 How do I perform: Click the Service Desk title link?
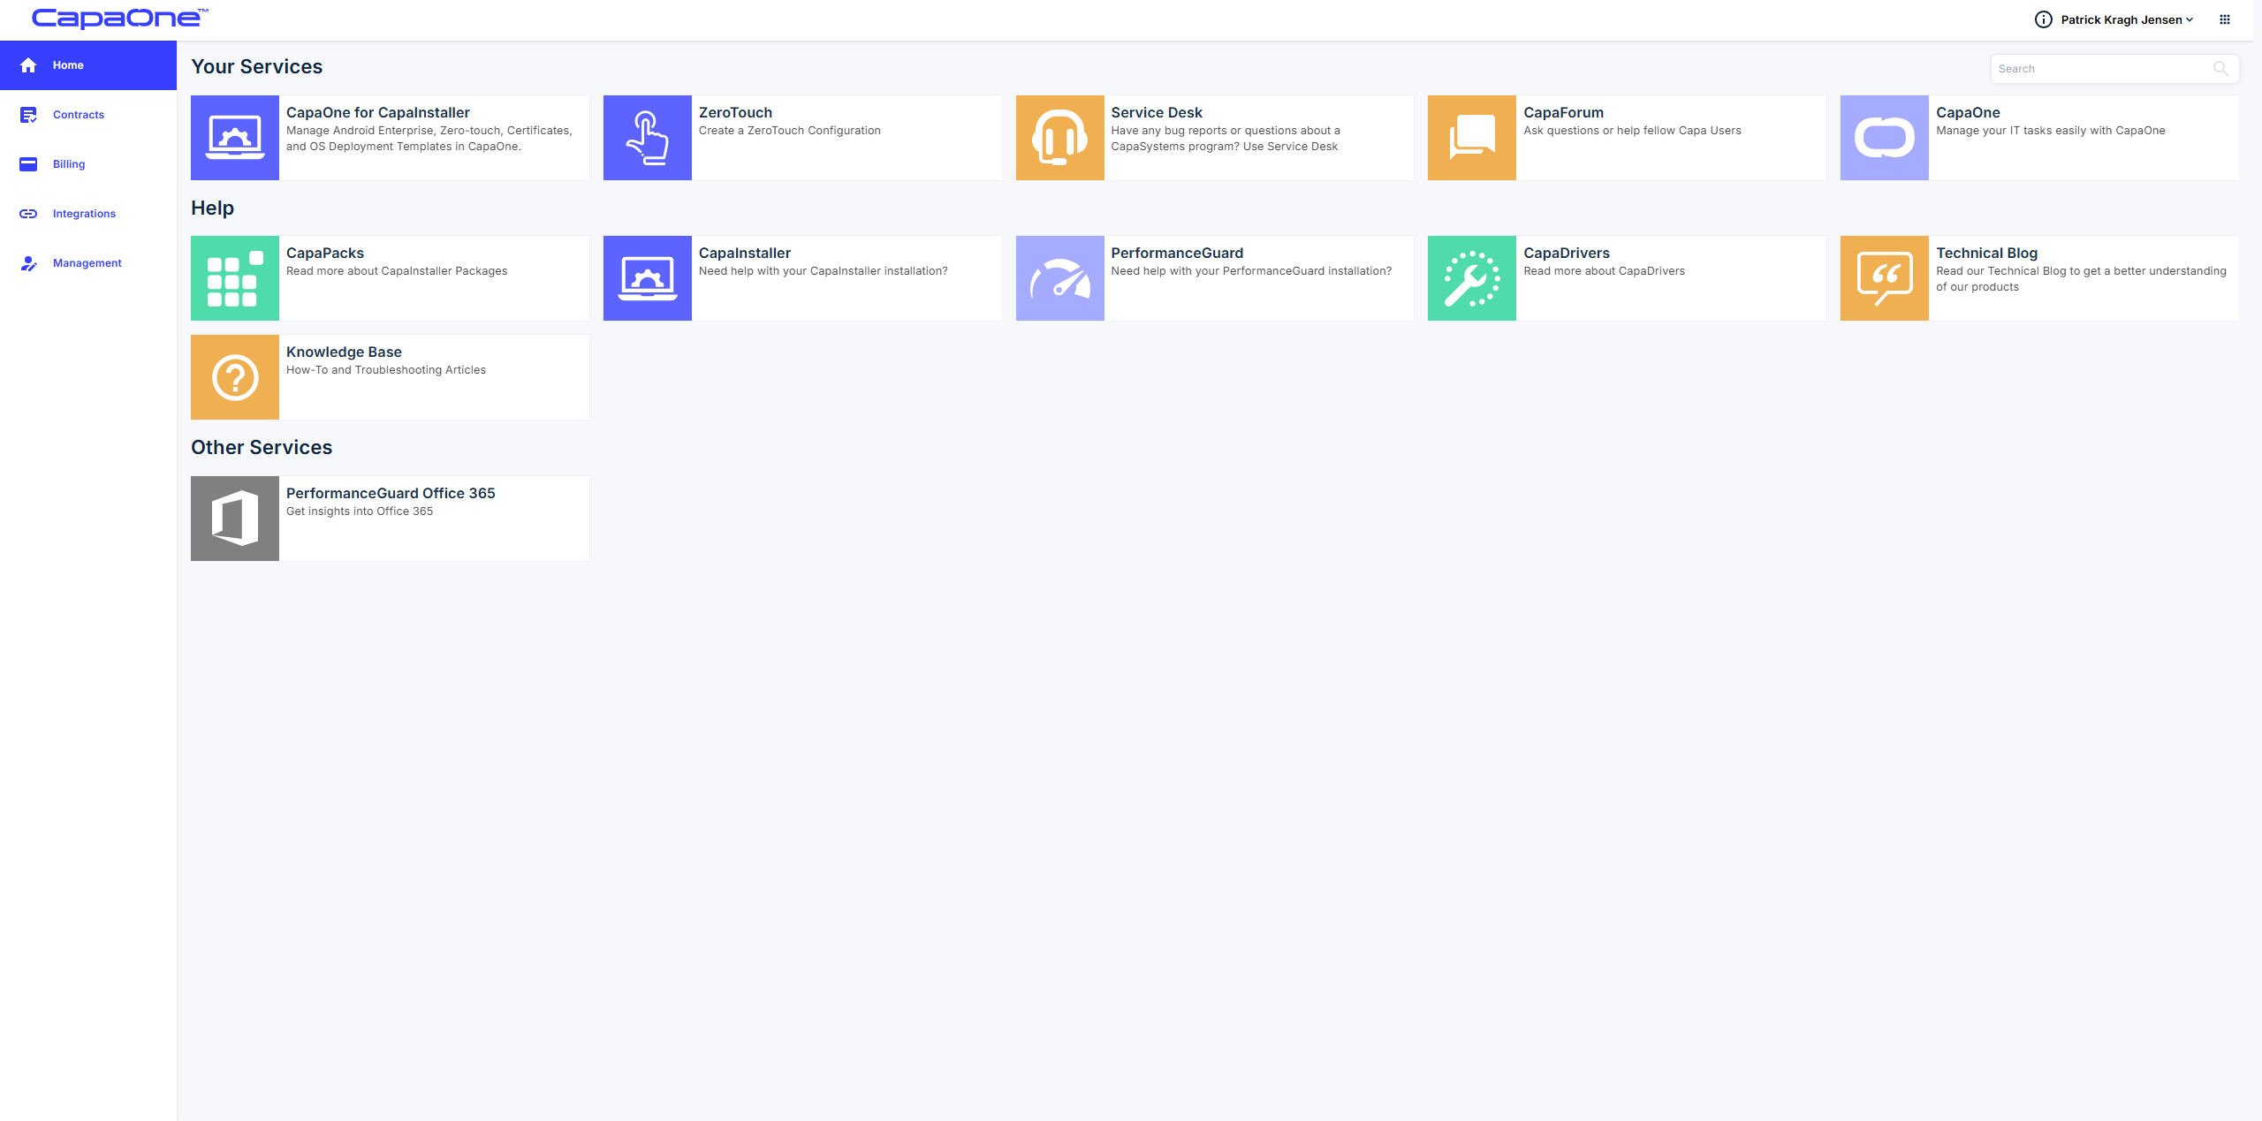(1157, 112)
